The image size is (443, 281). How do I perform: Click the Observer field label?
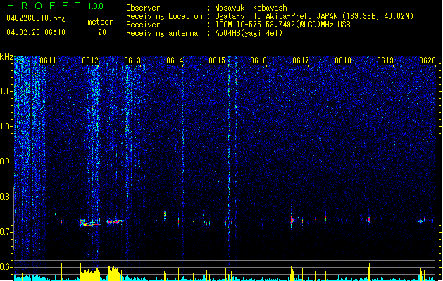[143, 8]
